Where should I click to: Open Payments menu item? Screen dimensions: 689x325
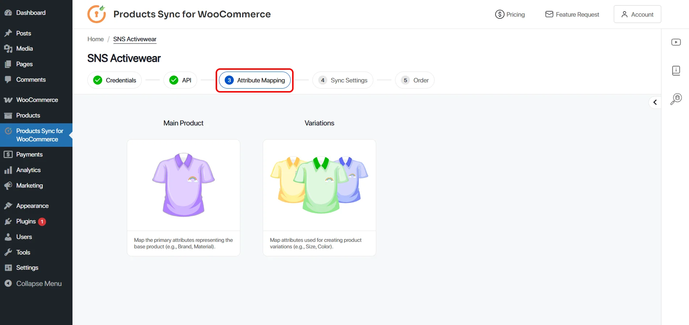pos(36,154)
